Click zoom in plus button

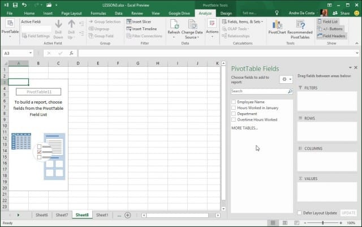[x=341, y=223]
